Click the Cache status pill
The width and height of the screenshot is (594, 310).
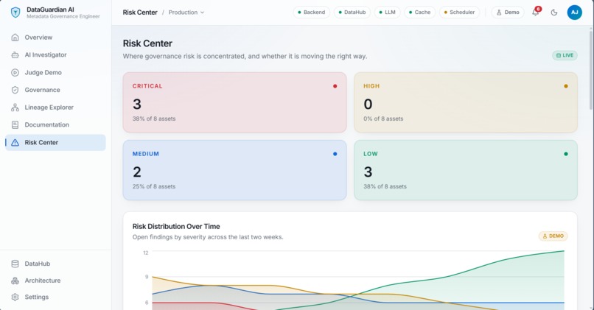point(420,13)
